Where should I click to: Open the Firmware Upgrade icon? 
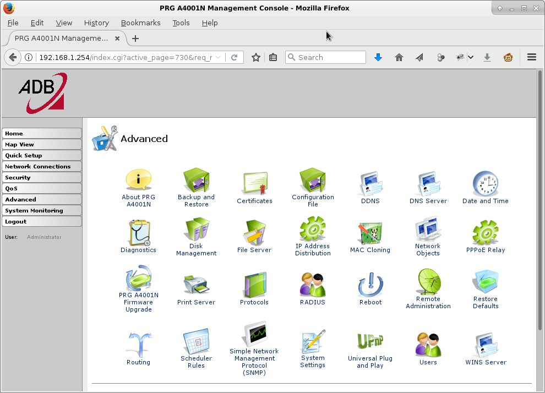[138, 278]
